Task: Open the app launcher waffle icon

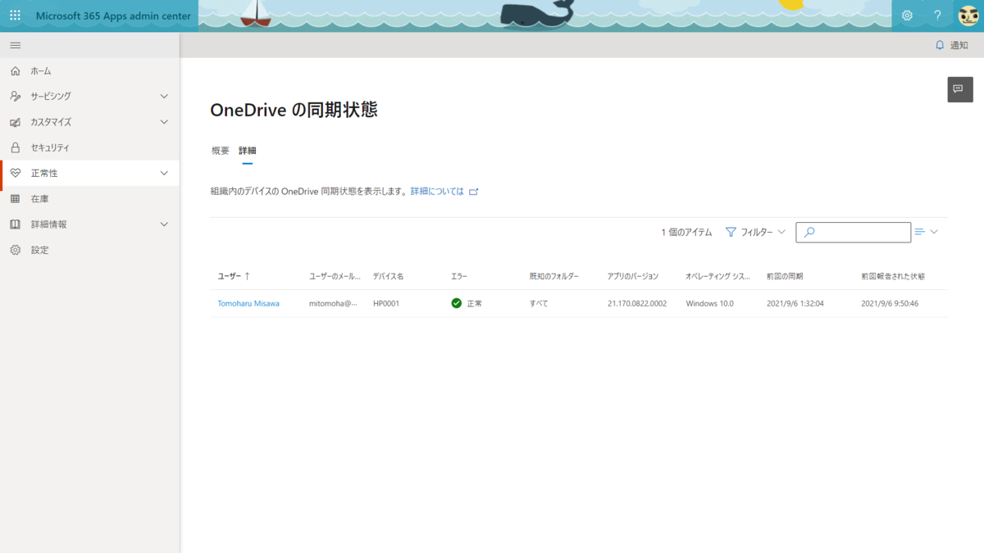Action: pyautogui.click(x=15, y=16)
